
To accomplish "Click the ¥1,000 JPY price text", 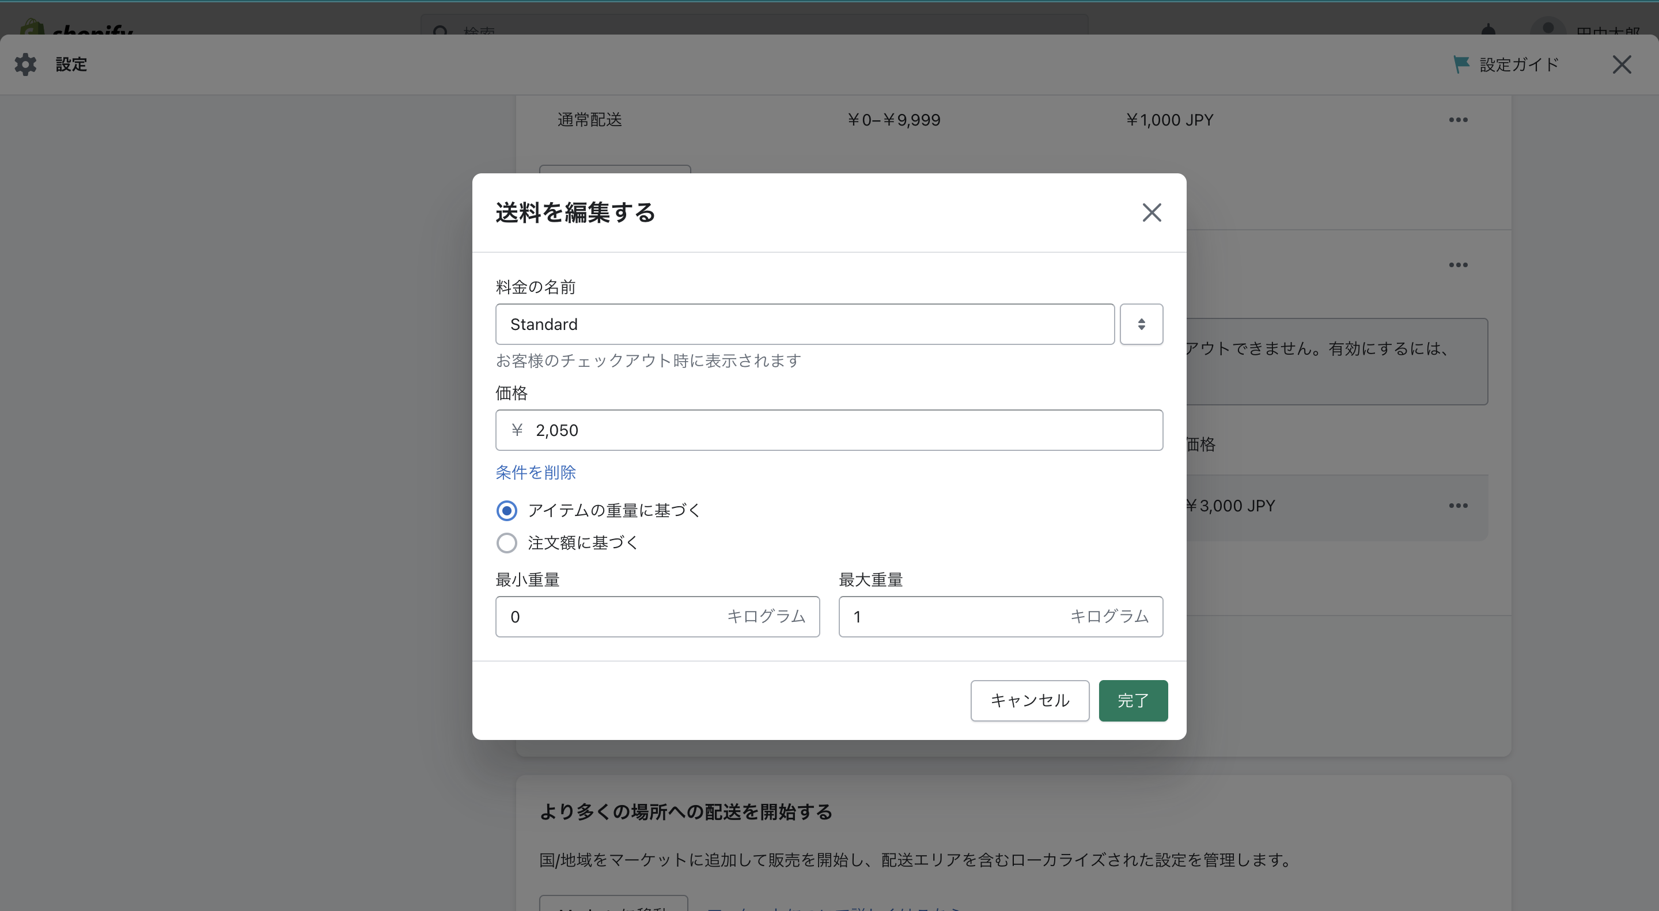I will pyautogui.click(x=1169, y=120).
